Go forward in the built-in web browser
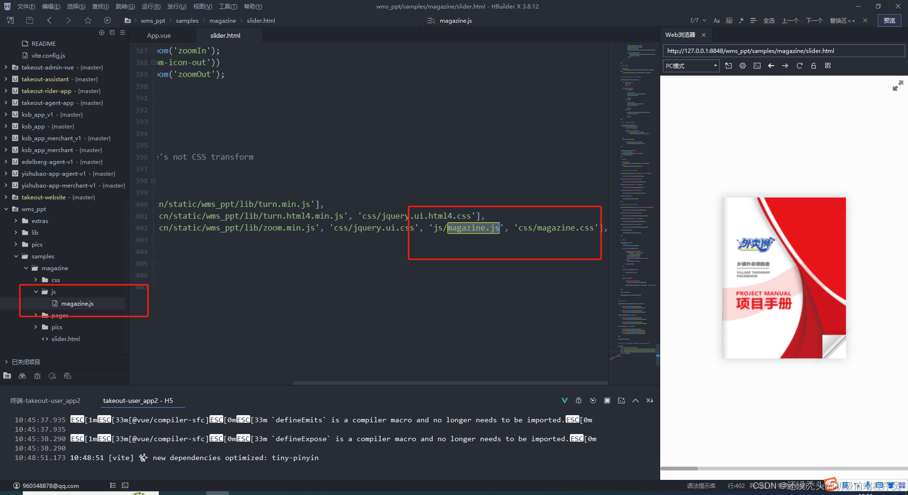 785,66
